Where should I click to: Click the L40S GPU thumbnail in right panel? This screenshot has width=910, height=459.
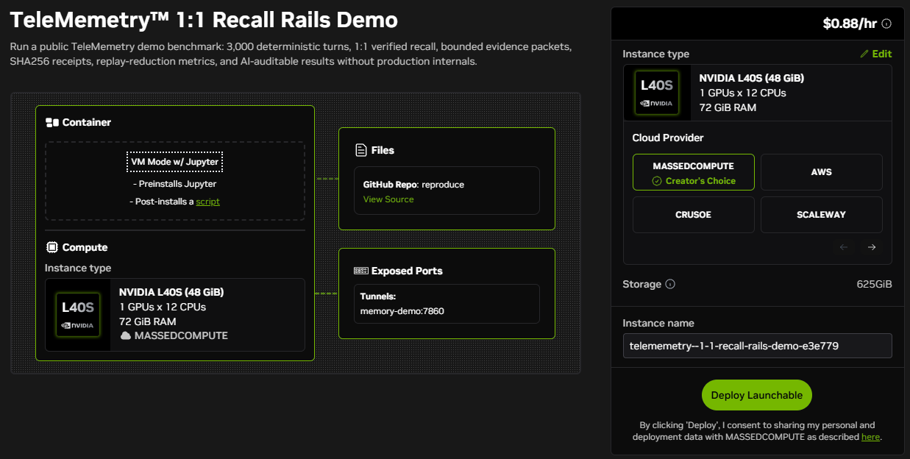point(657,93)
